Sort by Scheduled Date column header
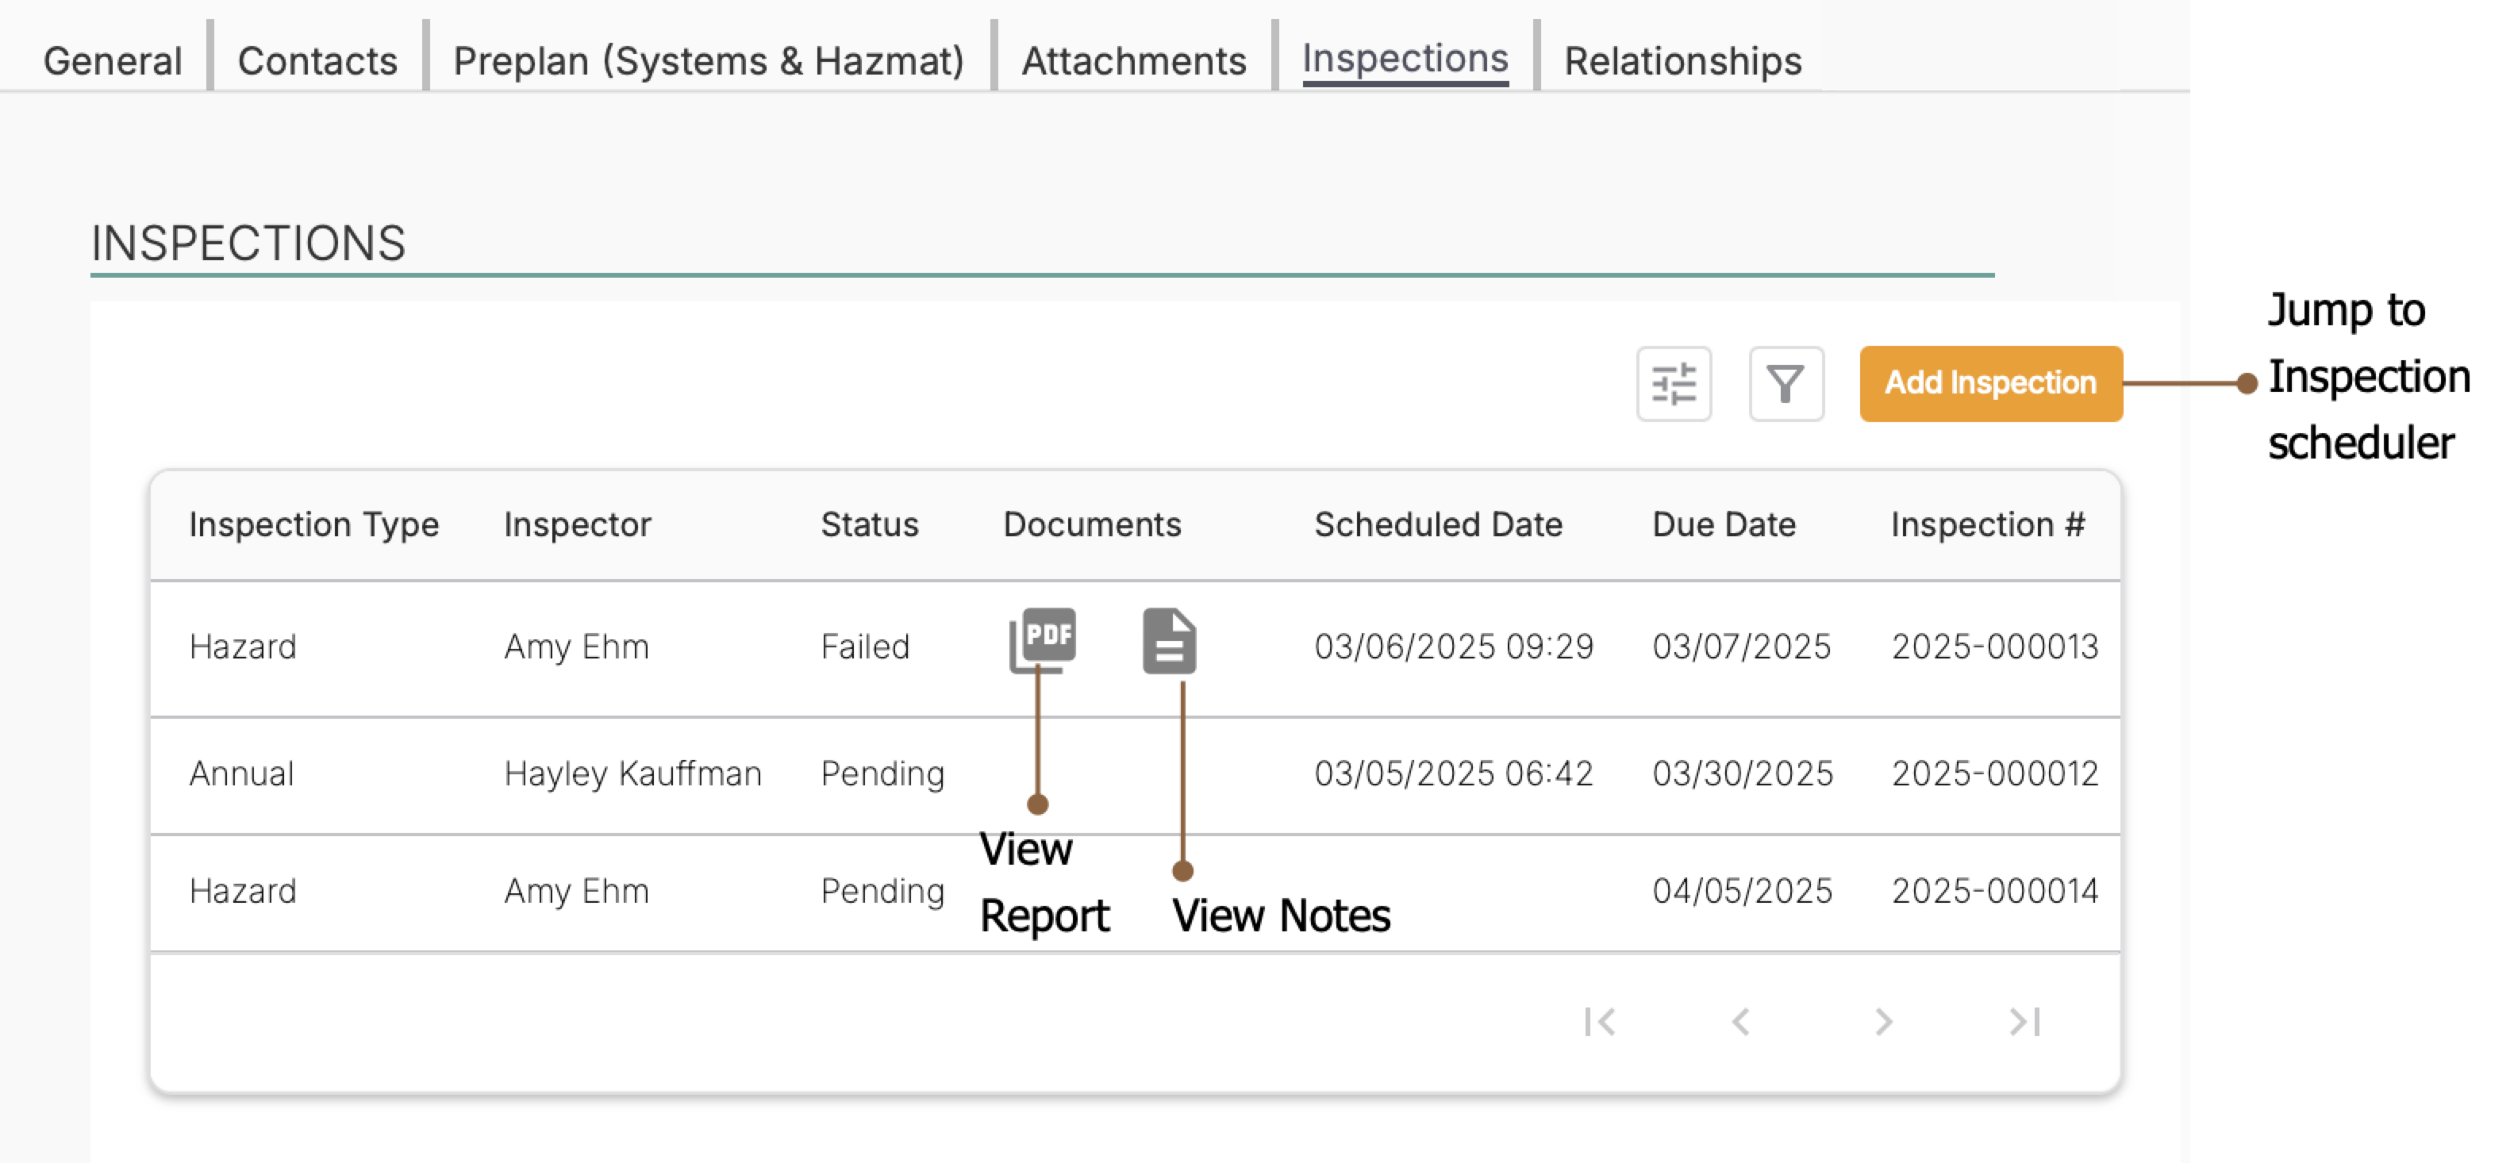2514x1163 pixels. [1438, 525]
